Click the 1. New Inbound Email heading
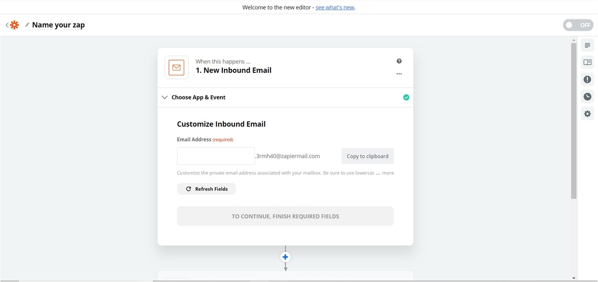This screenshot has width=598, height=282. coord(234,70)
